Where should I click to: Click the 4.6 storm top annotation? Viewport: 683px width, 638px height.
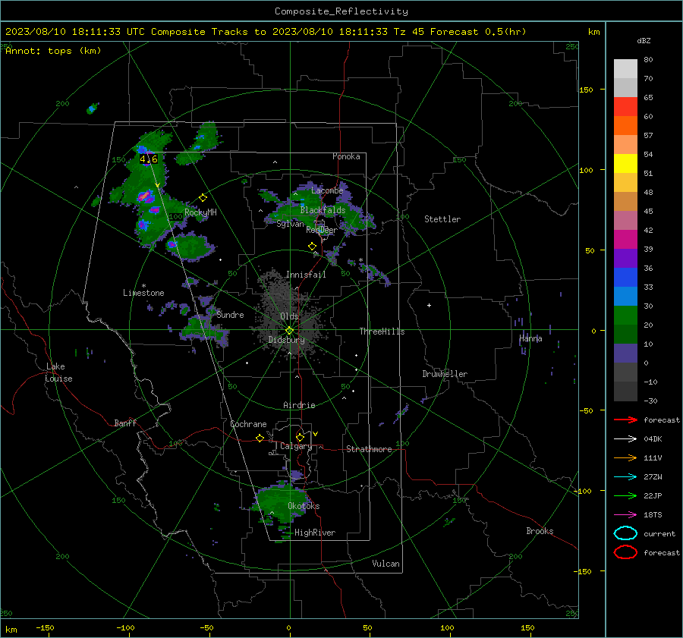[x=149, y=159]
